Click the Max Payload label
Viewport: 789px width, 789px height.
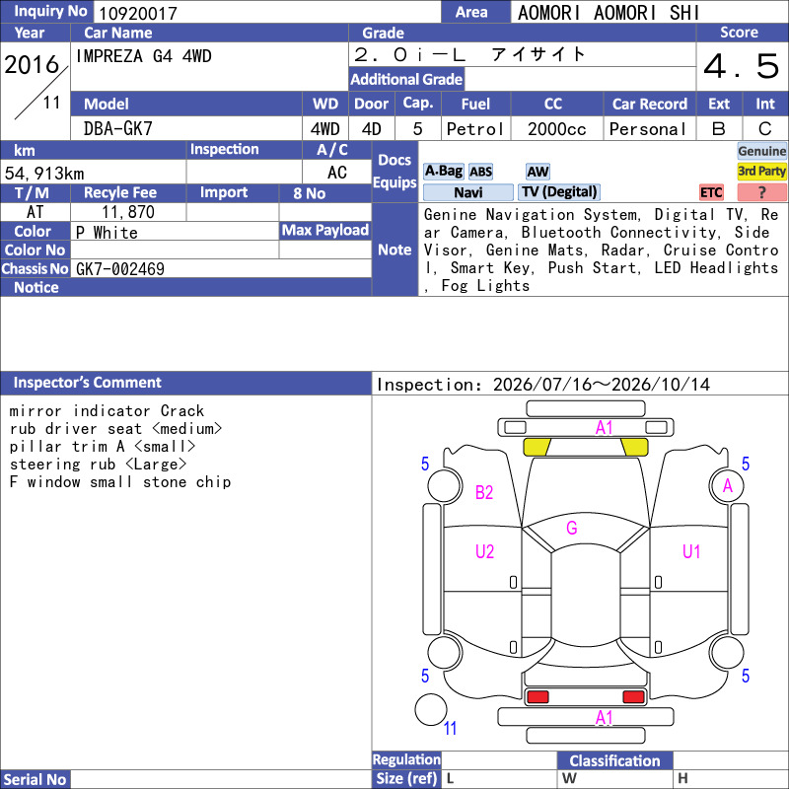pyautogui.click(x=325, y=230)
